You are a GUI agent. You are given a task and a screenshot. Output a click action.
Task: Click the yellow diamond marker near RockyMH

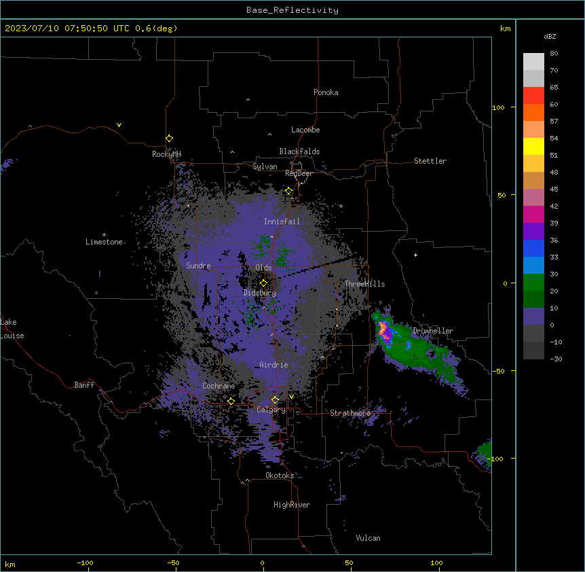click(169, 139)
